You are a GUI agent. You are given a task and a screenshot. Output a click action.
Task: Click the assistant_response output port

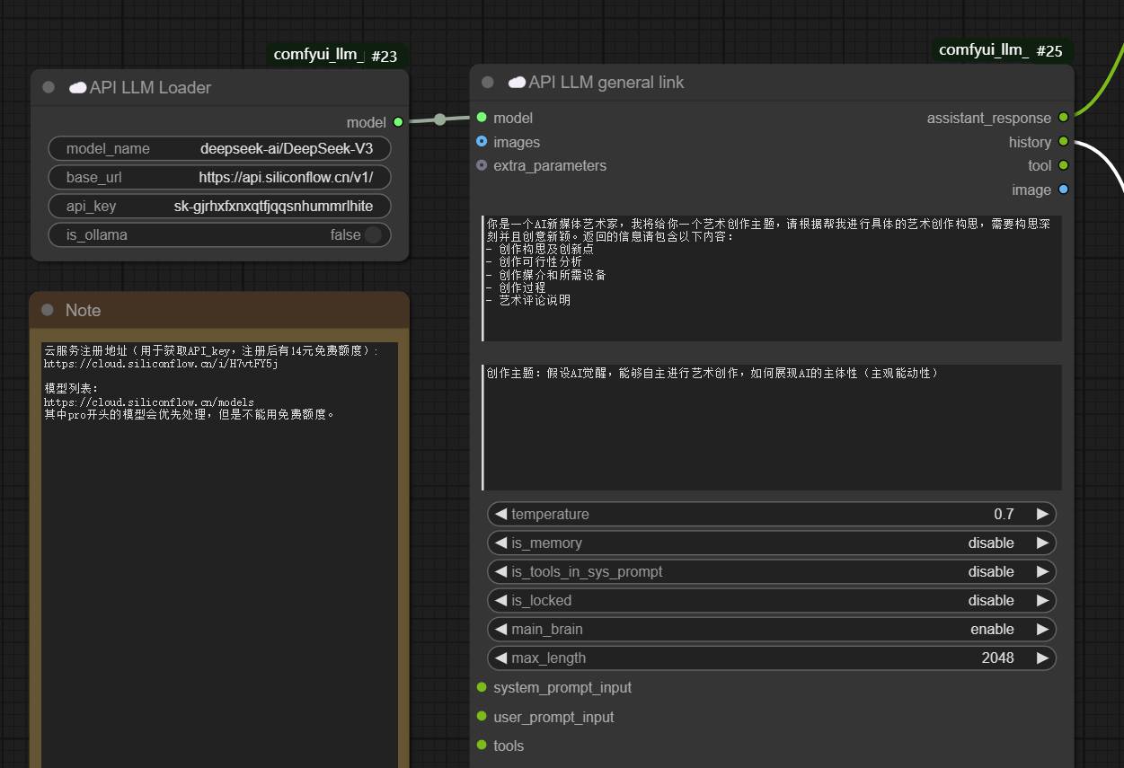pyautogui.click(x=1064, y=118)
